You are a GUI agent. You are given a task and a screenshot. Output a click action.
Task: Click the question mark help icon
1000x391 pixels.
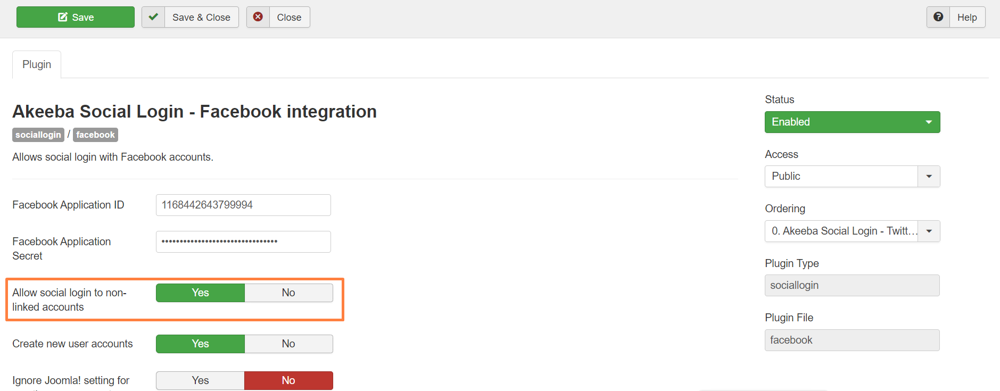[x=938, y=17]
